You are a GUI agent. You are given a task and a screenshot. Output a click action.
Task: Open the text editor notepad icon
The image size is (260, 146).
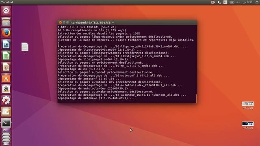6,112
